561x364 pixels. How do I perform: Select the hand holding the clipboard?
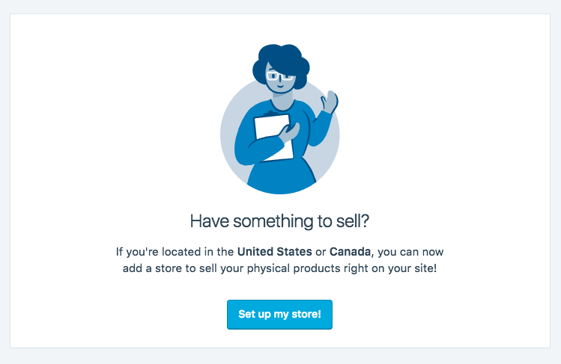click(x=289, y=133)
